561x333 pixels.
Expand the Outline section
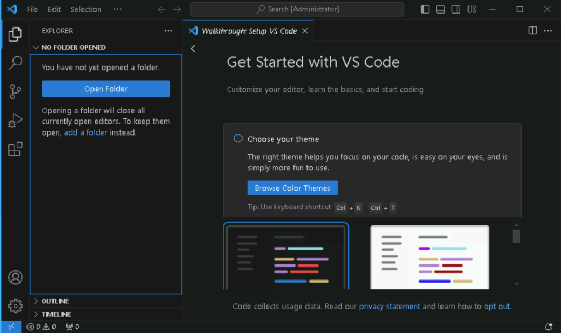click(106, 301)
